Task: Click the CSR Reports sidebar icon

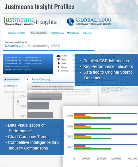Action: [5, 86]
